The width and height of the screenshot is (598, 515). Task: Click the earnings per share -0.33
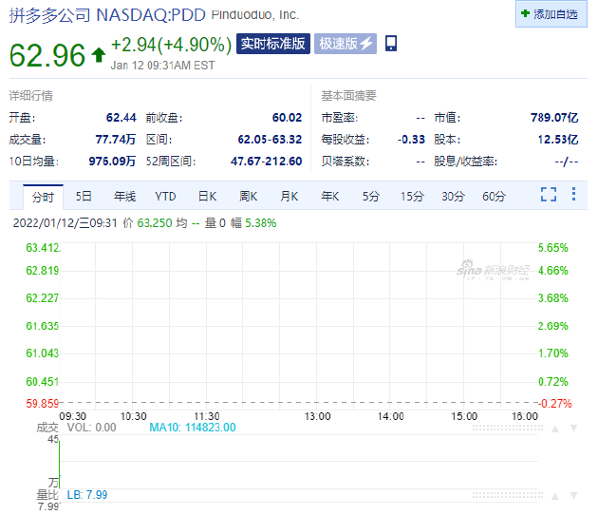(x=411, y=140)
